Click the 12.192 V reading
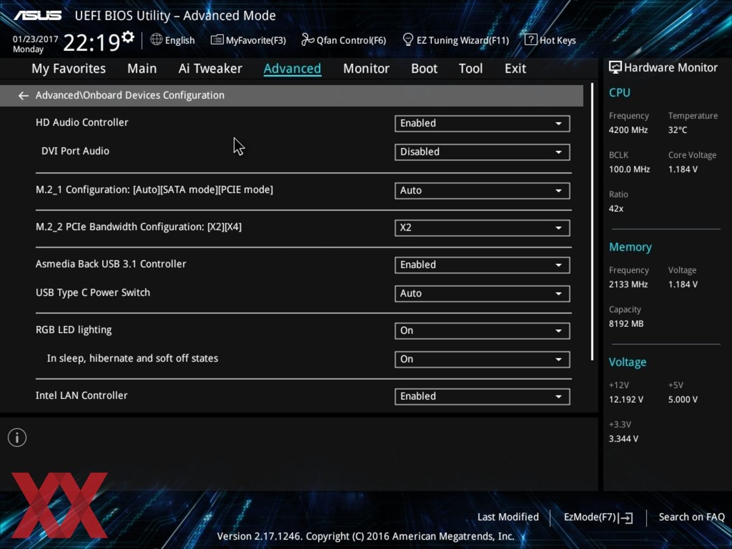The height and width of the screenshot is (549, 732). tap(626, 399)
